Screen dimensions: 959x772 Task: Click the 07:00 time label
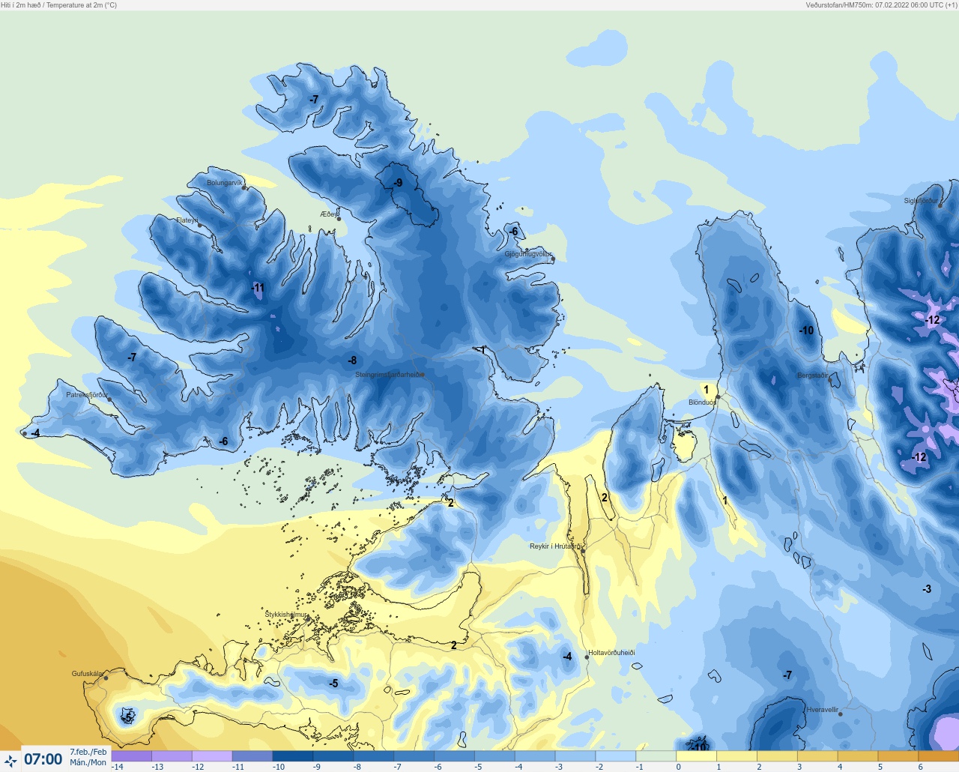click(x=43, y=759)
